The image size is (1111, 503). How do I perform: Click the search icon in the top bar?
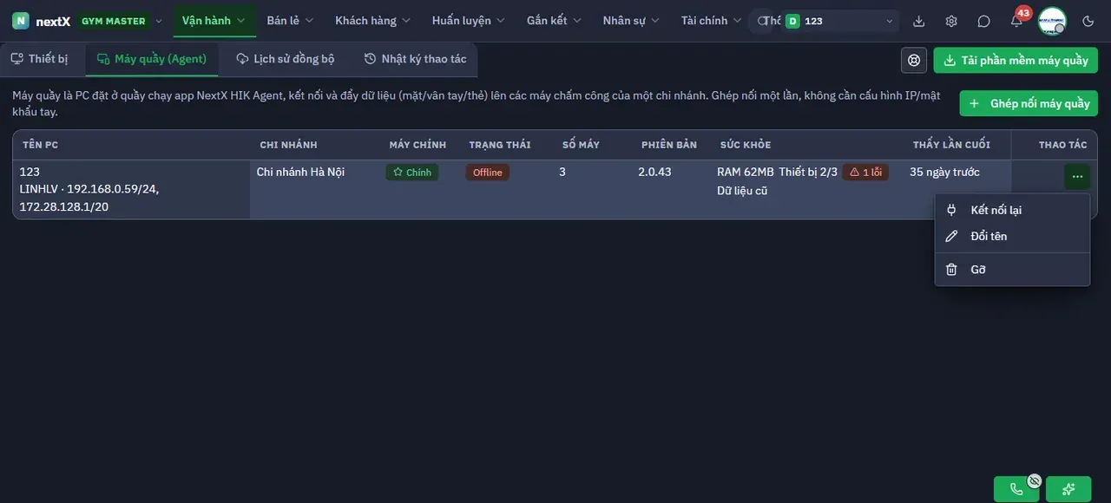tap(763, 21)
